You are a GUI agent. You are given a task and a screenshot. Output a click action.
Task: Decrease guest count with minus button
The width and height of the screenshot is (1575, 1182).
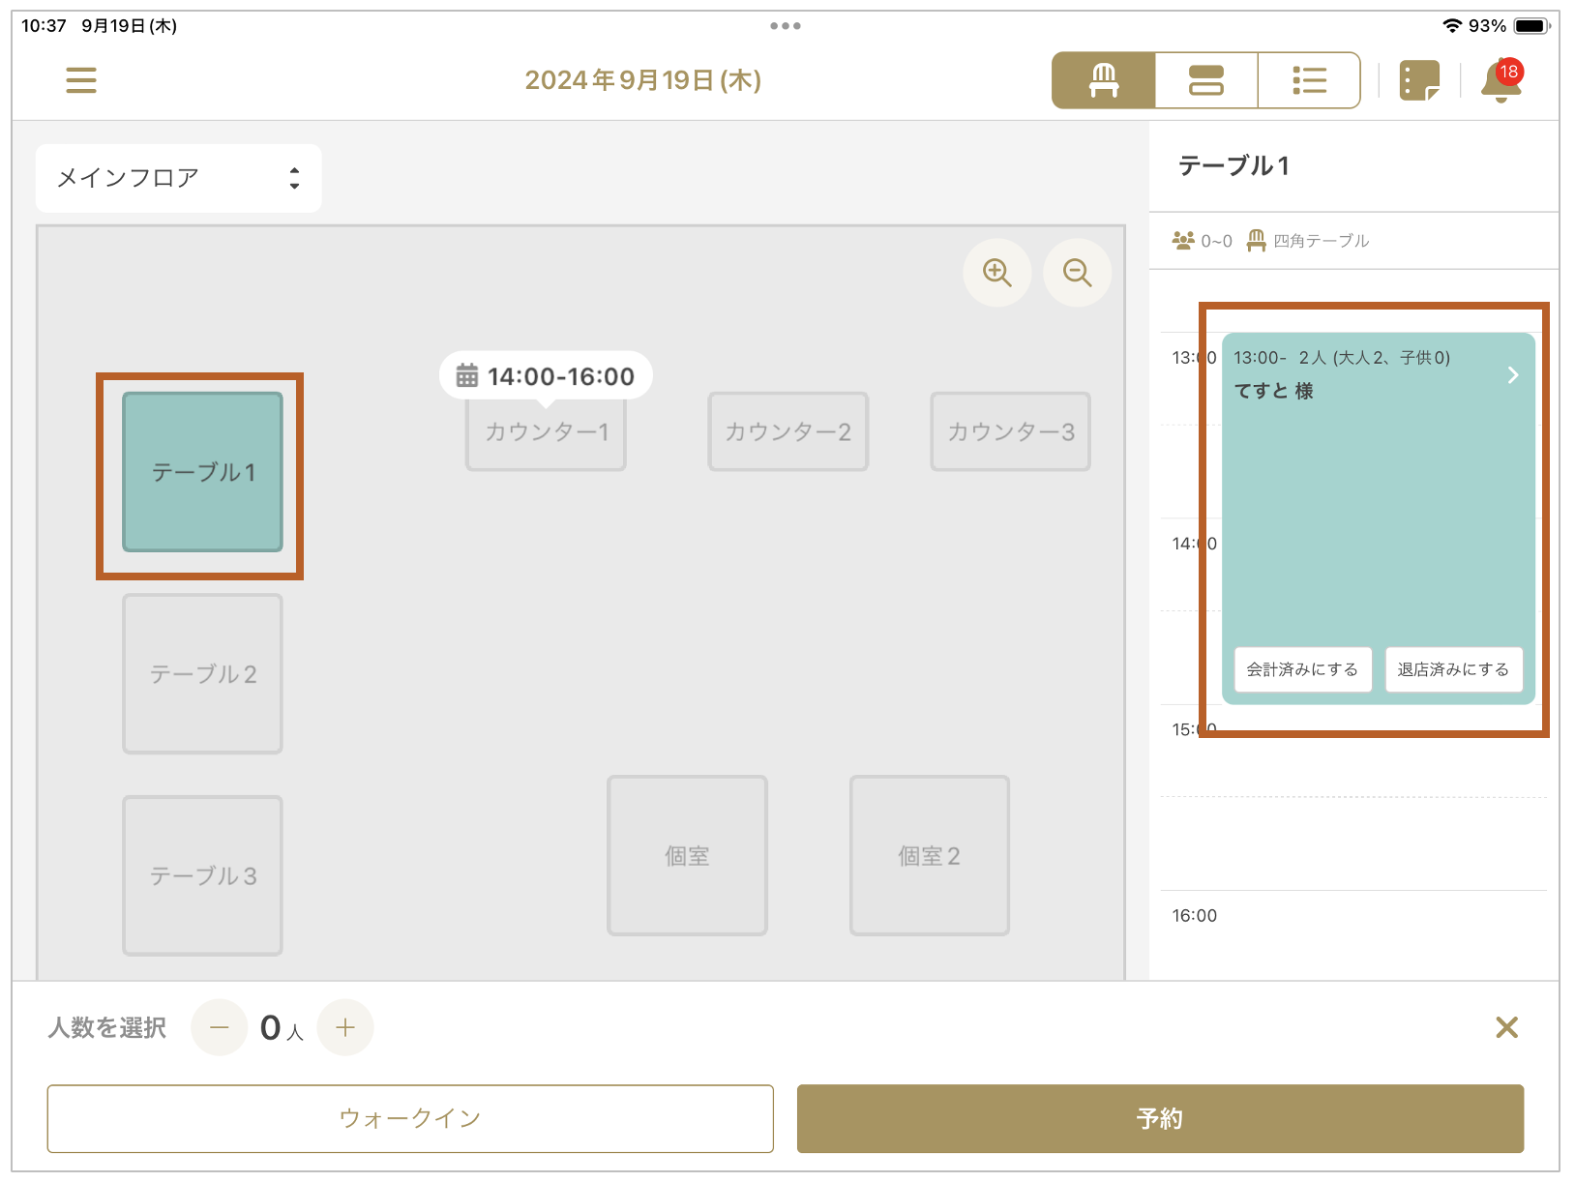click(220, 1027)
